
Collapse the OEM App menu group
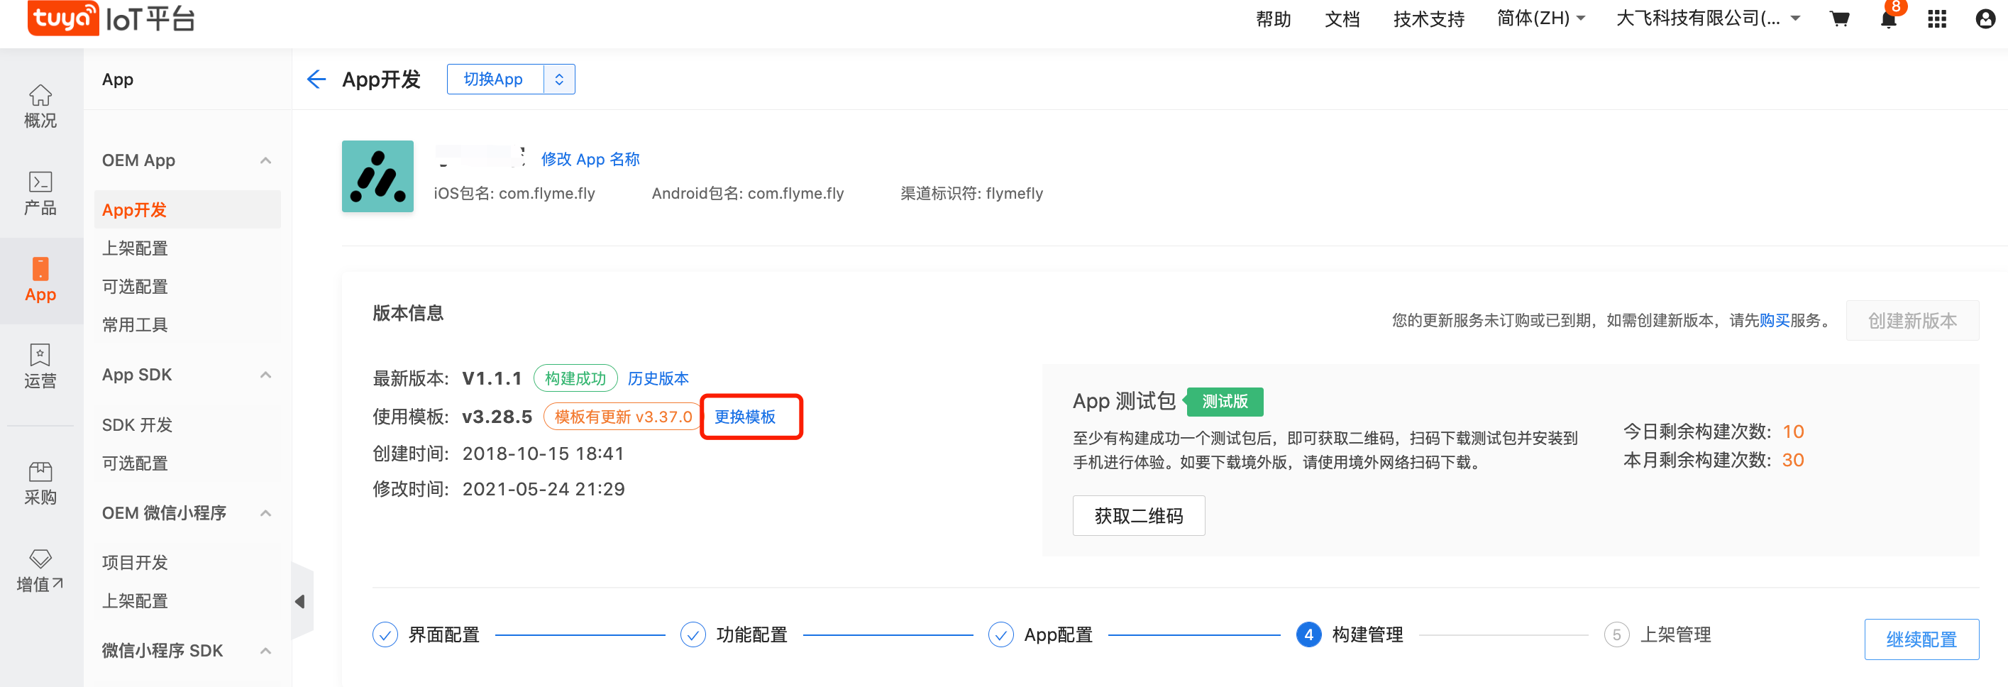[x=266, y=160]
